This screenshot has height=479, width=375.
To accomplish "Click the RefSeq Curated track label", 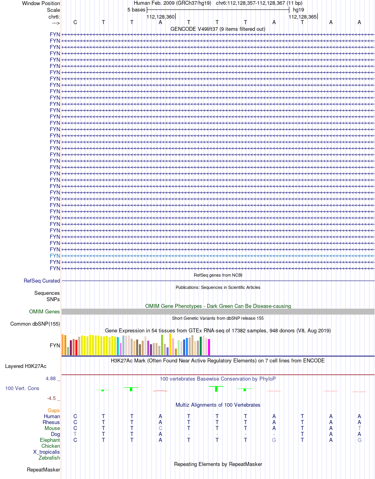I will 42,281.
